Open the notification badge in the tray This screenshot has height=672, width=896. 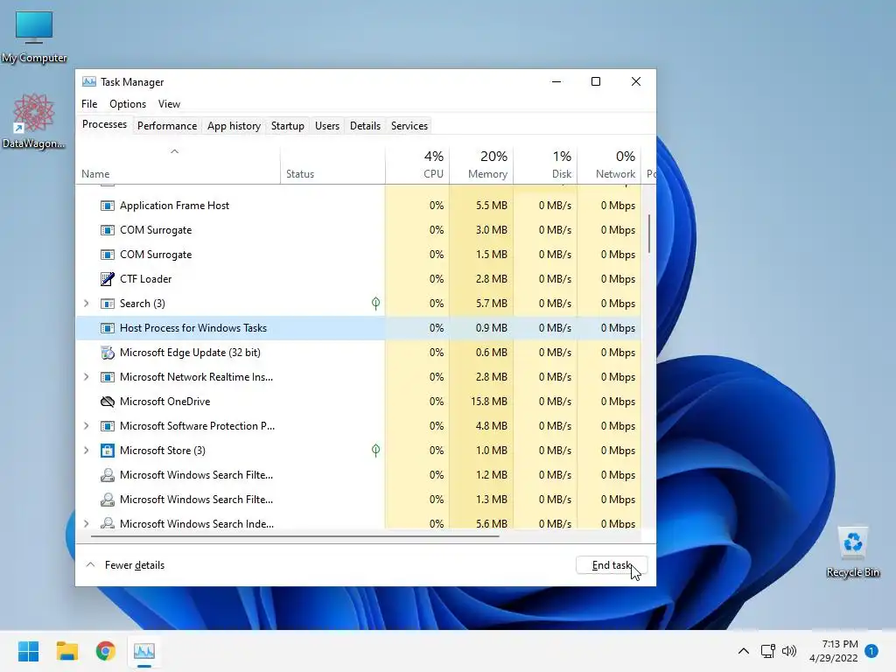coord(871,651)
